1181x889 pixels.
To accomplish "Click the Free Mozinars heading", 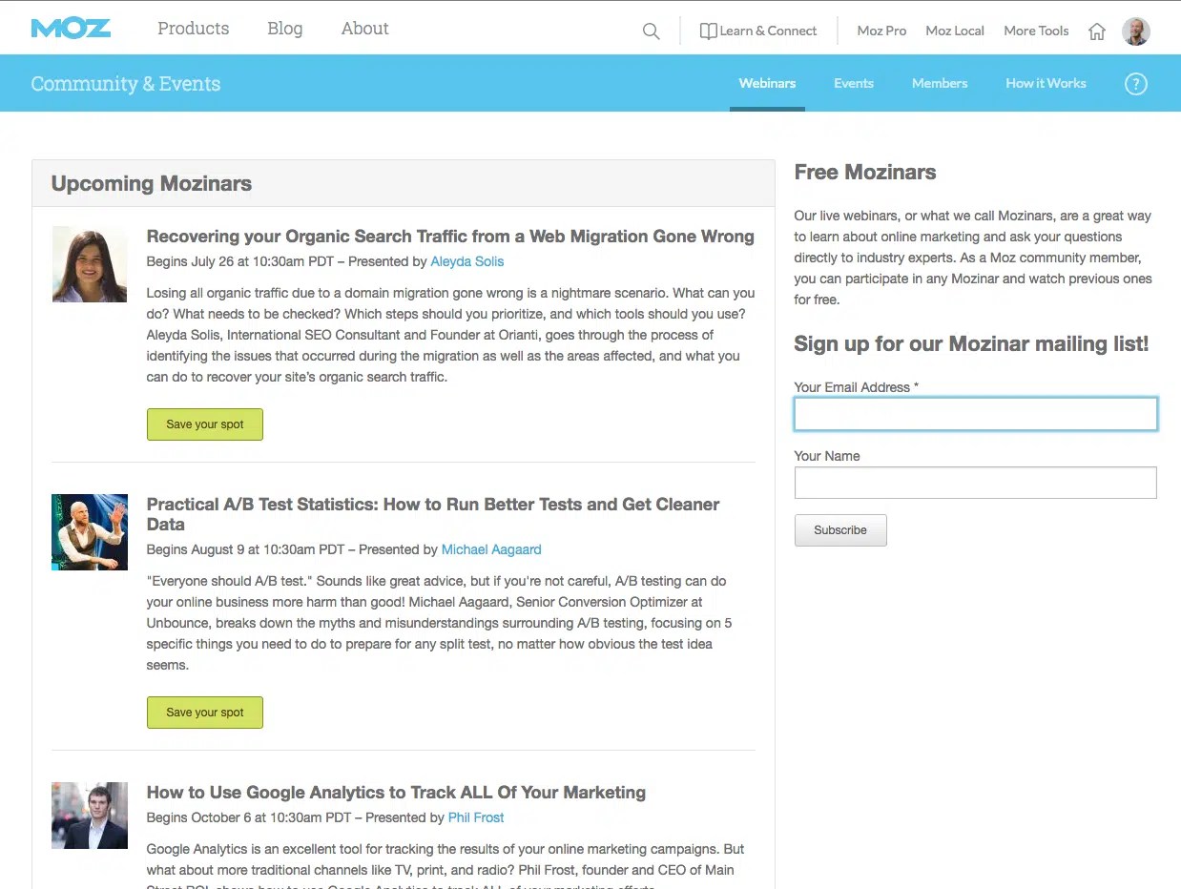I will [x=865, y=173].
